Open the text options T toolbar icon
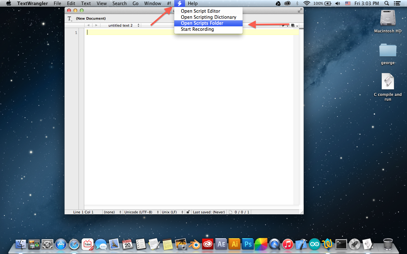The image size is (407, 254). (70, 19)
